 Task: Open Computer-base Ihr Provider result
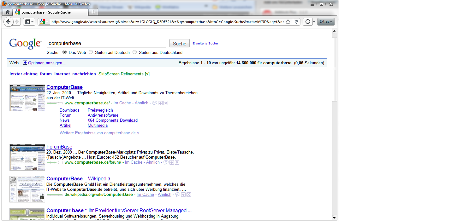point(119,210)
